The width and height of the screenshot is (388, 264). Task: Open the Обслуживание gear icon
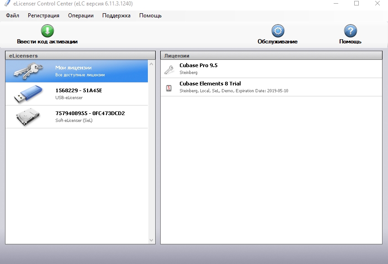278,31
